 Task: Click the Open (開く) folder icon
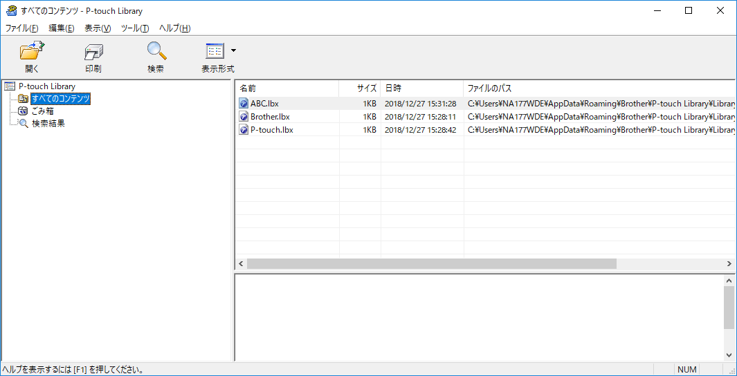pos(32,50)
